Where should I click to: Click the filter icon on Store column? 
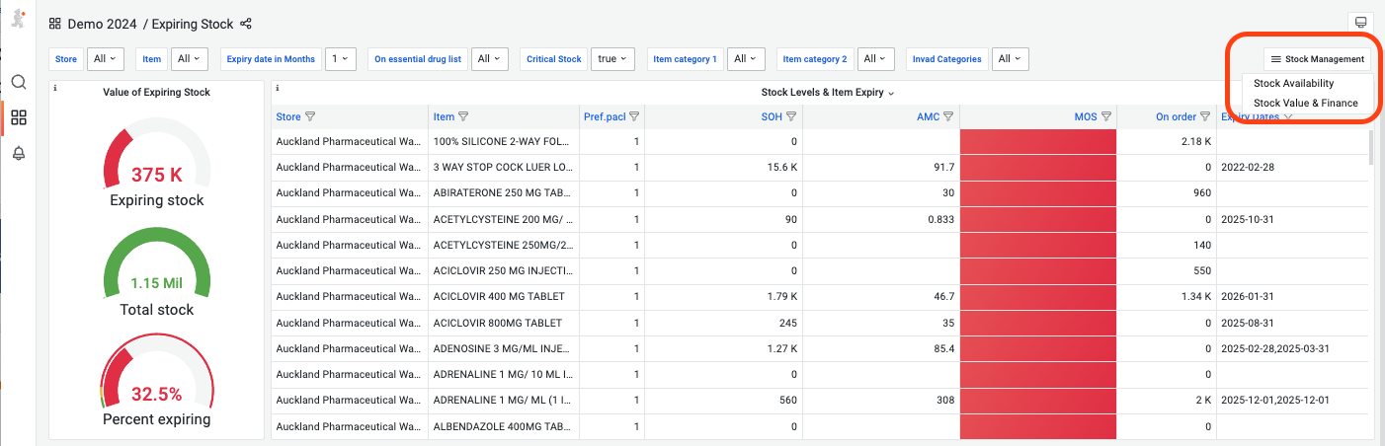[x=310, y=116]
